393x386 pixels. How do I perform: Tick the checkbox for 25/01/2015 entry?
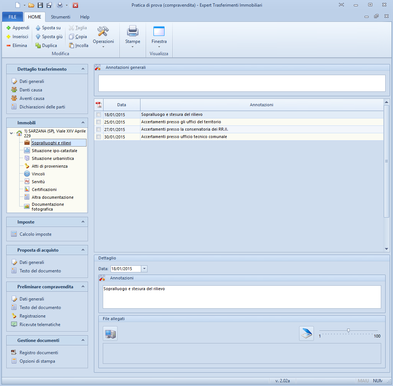99,122
